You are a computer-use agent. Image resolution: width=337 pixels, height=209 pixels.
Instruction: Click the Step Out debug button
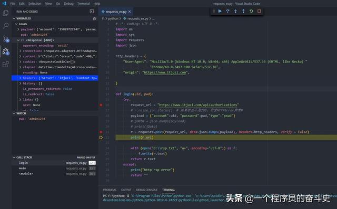243,11
